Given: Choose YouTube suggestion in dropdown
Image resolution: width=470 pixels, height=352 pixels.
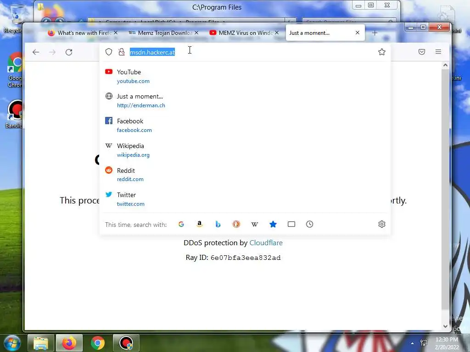Looking at the screenshot, I should (245, 77).
